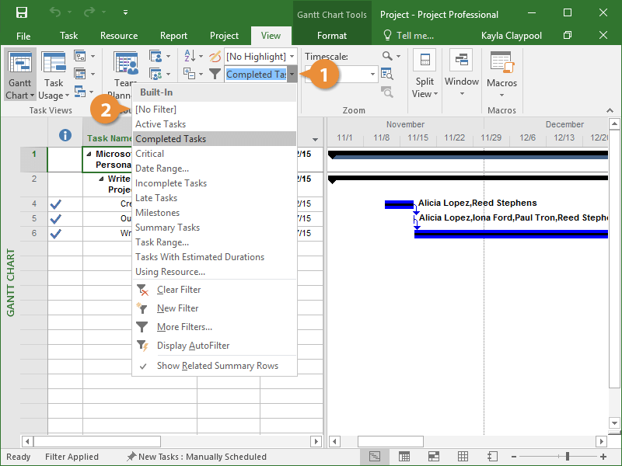Screen dimensions: 622x466
Task: Click the Save icon in title bar
Action: pyautogui.click(x=21, y=13)
